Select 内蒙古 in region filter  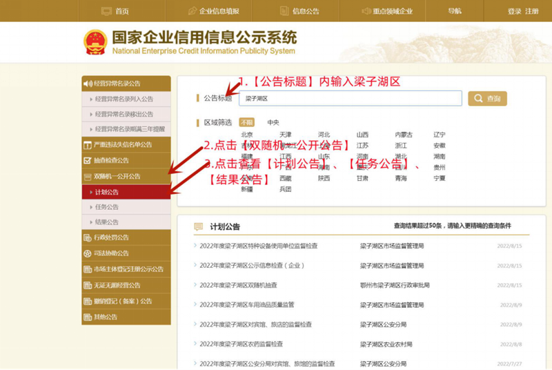coord(404,135)
